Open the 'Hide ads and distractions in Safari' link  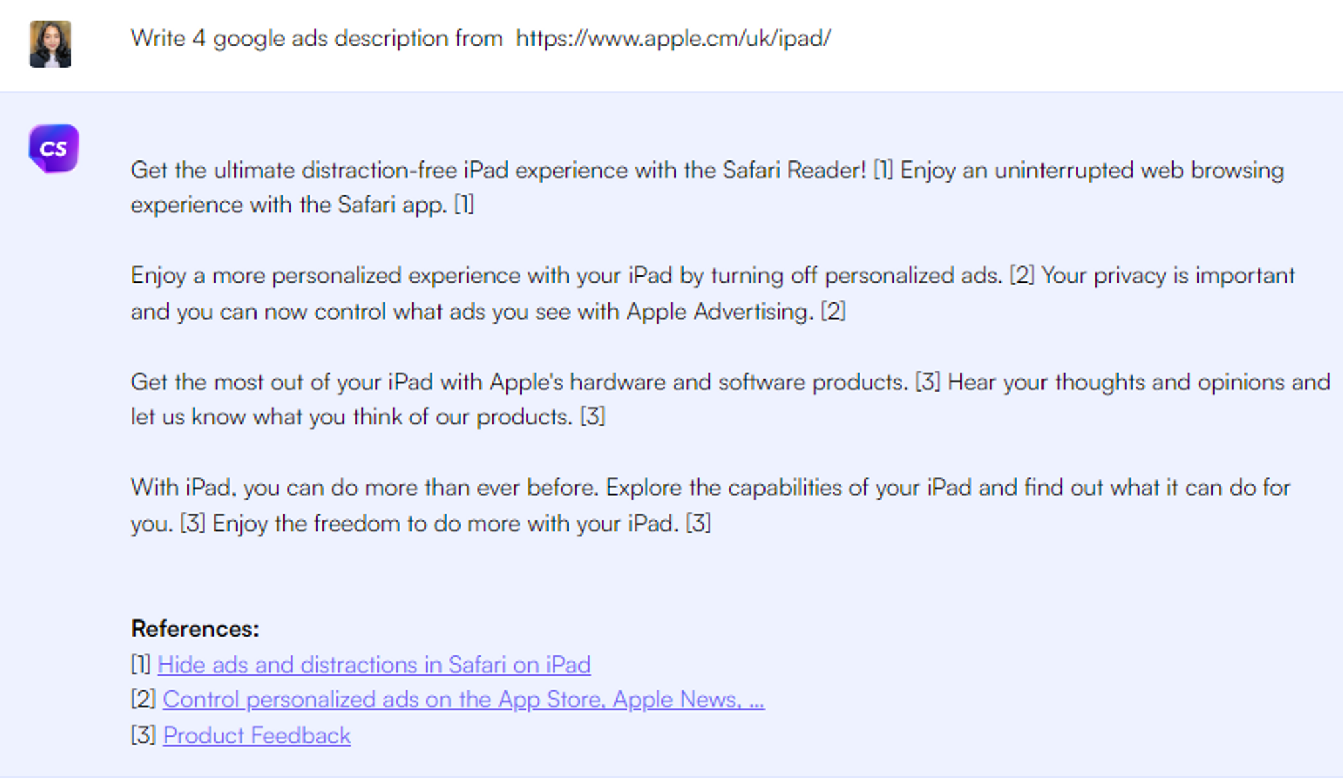374,665
